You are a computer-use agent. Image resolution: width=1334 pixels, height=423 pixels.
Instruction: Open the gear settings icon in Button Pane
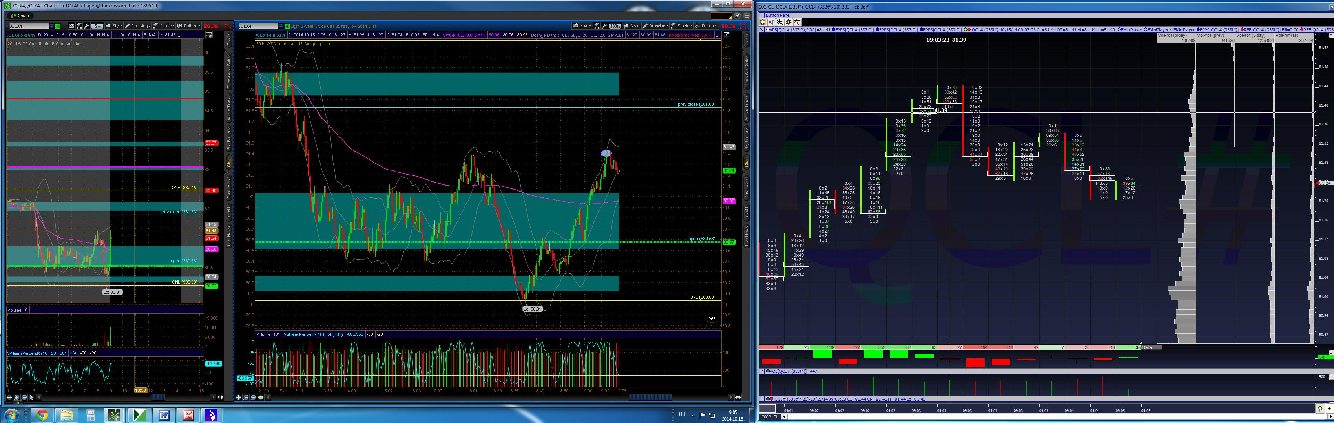point(789,22)
